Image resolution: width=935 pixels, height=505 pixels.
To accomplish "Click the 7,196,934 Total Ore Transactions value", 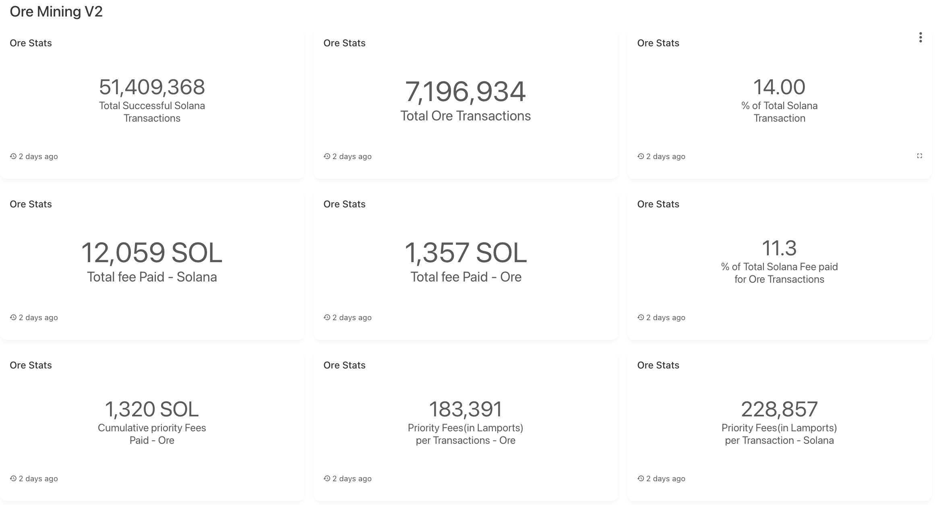I will click(465, 92).
